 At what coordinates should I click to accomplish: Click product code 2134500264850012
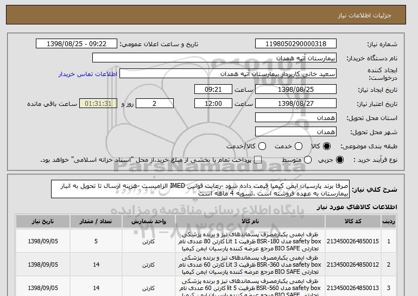(353, 265)
